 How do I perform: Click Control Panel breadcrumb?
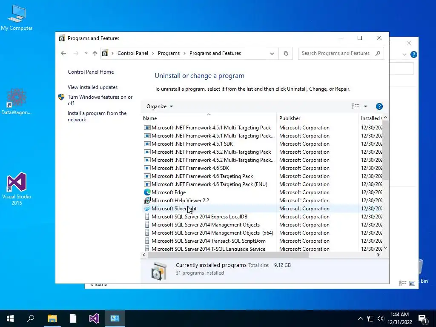tap(133, 53)
